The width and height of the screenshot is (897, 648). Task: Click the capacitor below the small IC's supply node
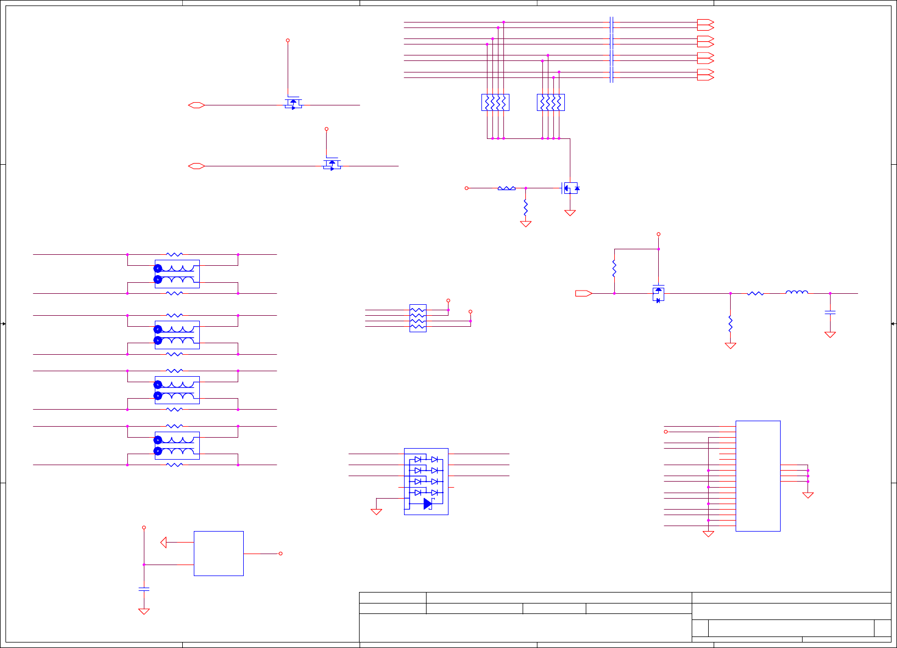[144, 589]
